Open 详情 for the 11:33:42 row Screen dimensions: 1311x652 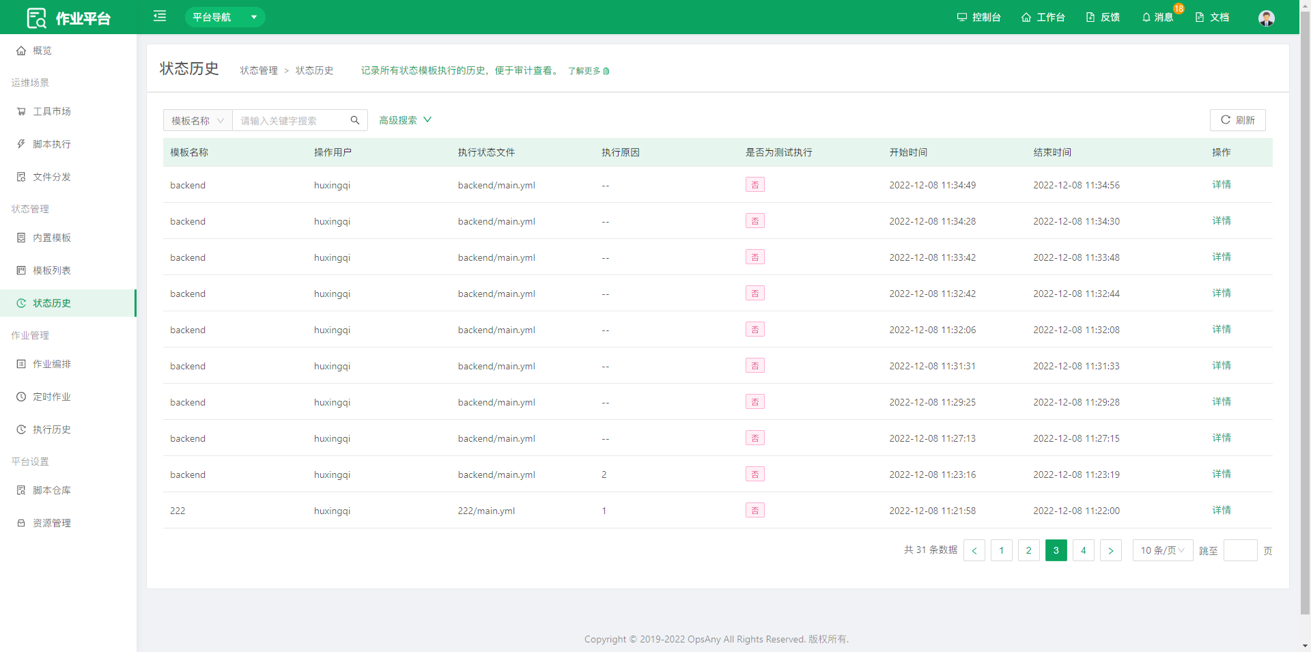click(x=1222, y=257)
